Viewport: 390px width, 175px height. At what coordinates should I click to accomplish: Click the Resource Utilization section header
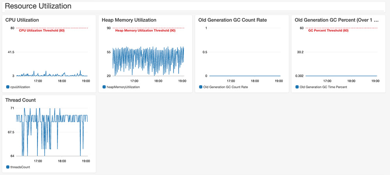tap(38, 6)
